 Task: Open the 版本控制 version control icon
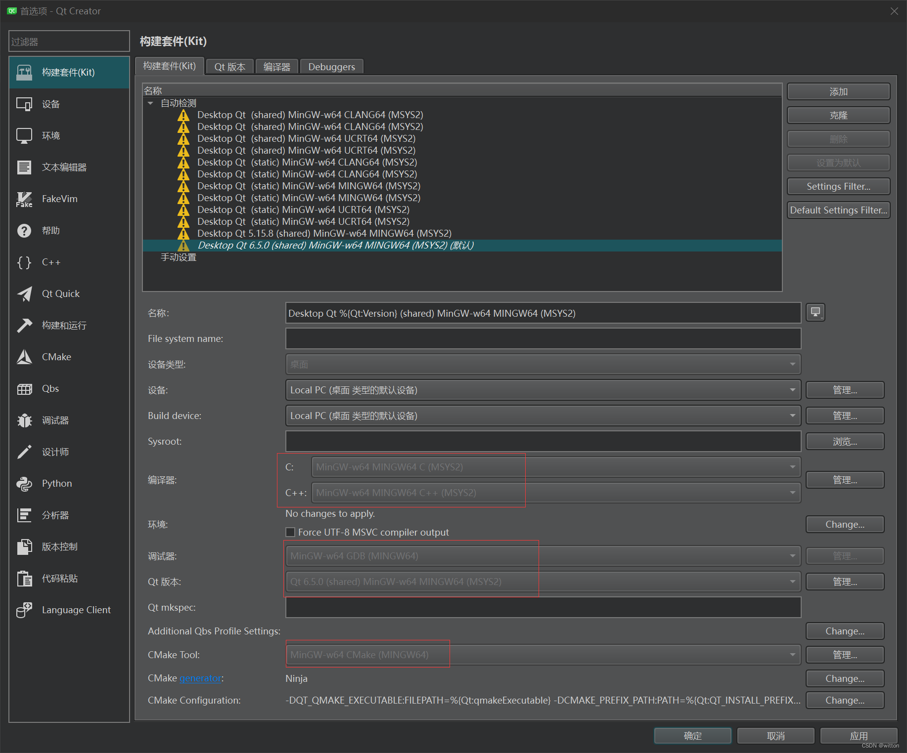click(24, 547)
